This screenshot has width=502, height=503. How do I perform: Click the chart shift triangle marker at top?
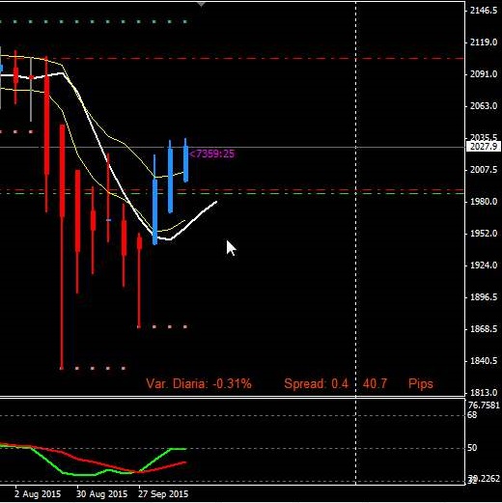pos(201,5)
